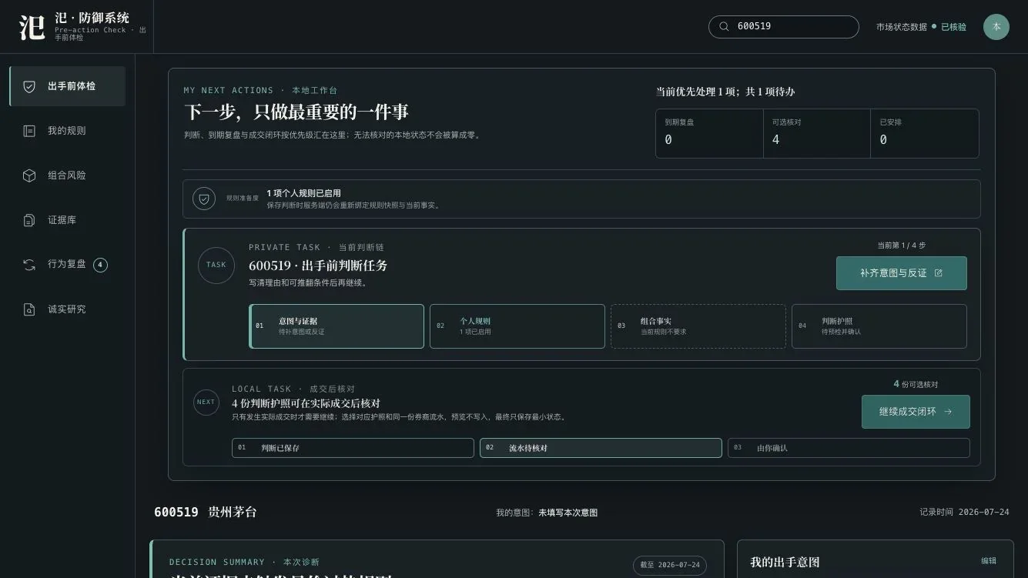Click the 行为复盘 badge showing 4
This screenshot has width=1028, height=578.
point(100,265)
